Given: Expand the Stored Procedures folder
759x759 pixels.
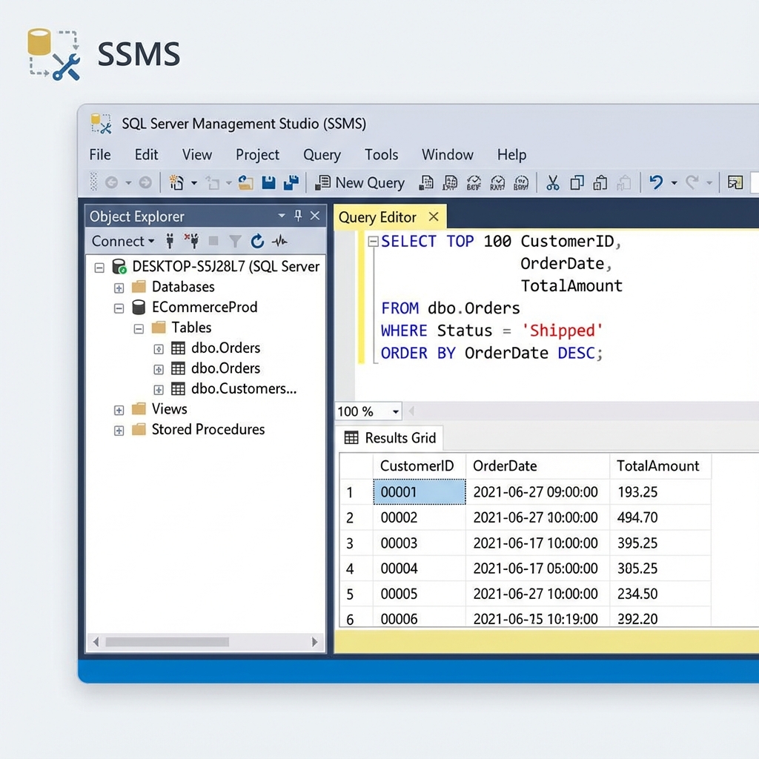Looking at the screenshot, I should (x=119, y=430).
